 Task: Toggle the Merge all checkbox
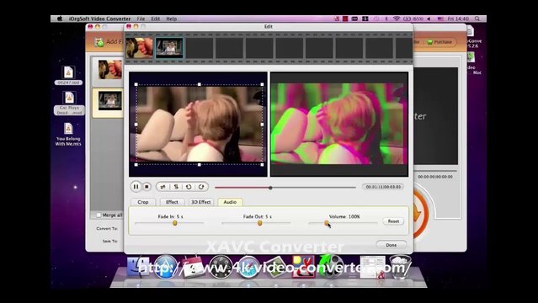(99, 215)
